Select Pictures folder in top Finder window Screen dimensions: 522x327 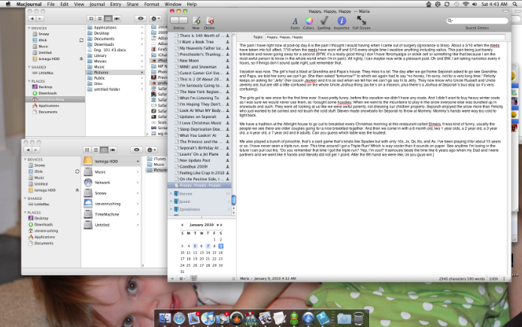(115, 72)
